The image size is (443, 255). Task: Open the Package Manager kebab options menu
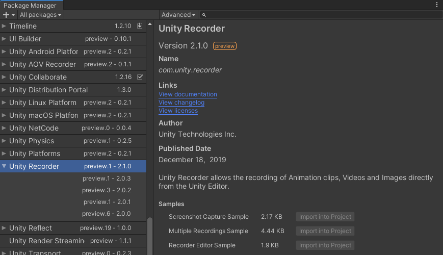pos(436,5)
